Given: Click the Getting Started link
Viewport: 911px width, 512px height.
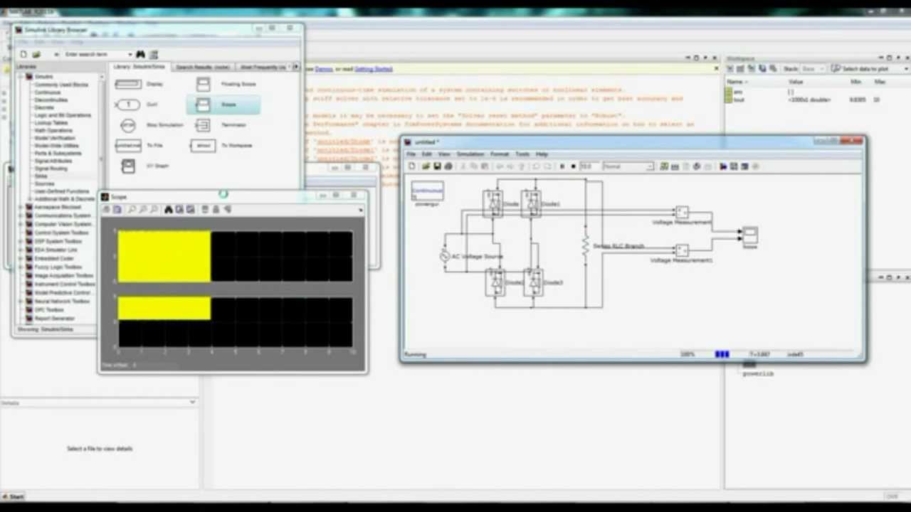Looking at the screenshot, I should 374,69.
